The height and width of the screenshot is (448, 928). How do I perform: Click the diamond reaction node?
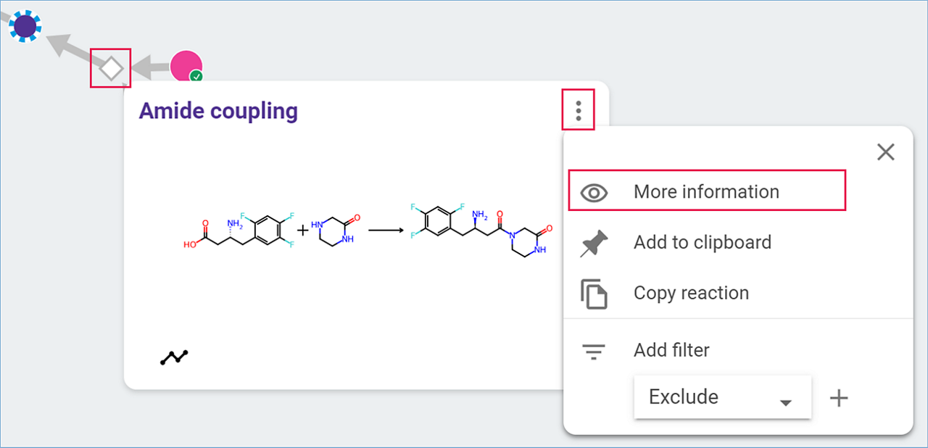click(111, 69)
